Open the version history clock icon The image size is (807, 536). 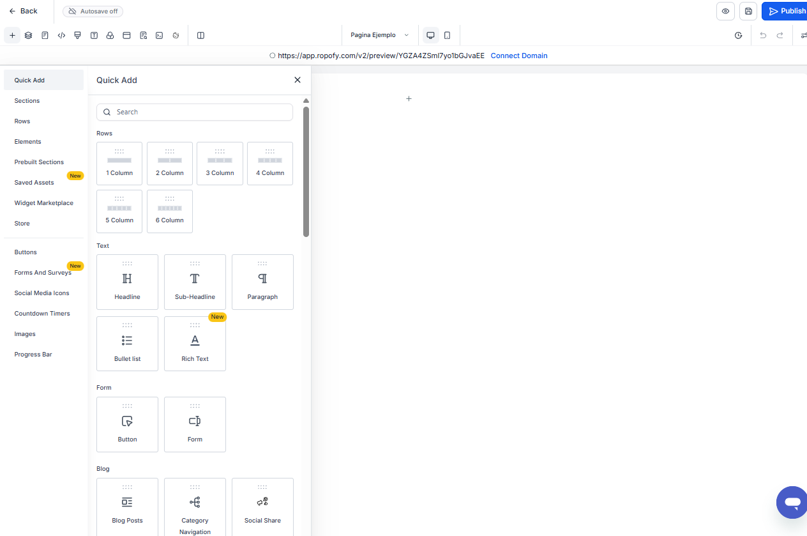(x=739, y=36)
